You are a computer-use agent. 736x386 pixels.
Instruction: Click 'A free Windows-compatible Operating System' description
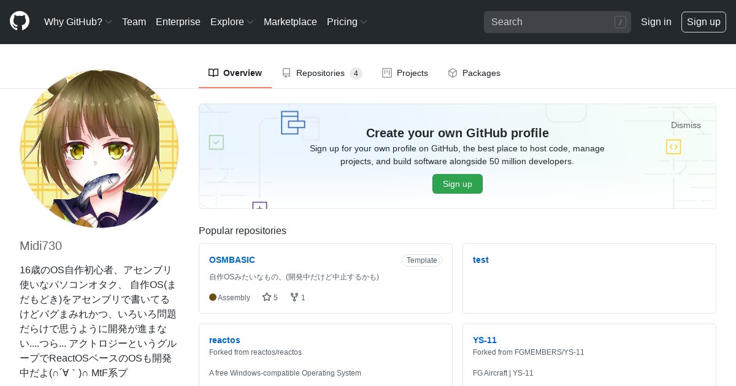tap(285, 373)
